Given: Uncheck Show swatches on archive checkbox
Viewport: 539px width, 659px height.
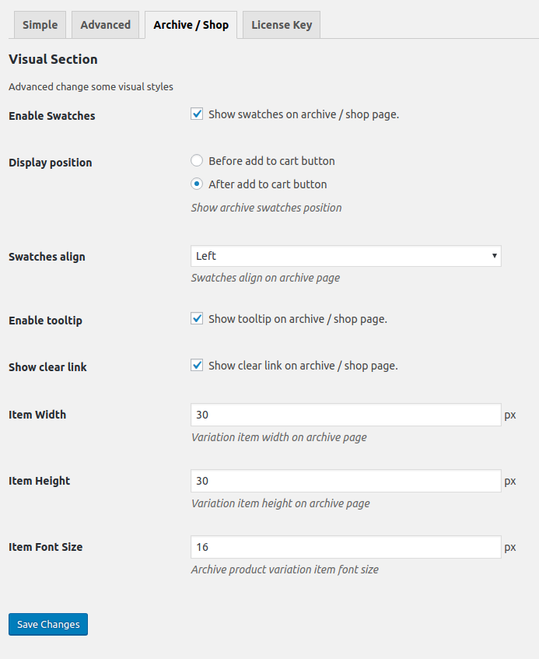Looking at the screenshot, I should tap(197, 114).
